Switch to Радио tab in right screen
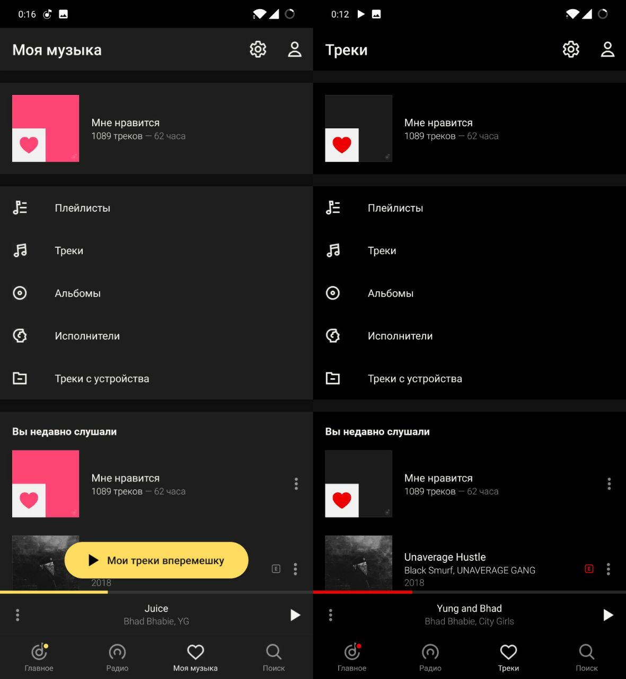 point(430,657)
